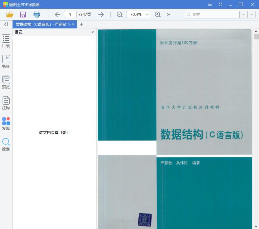The height and width of the screenshot is (229, 259).
Task: Go to the next page with the right arrow
Action: (x=101, y=15)
